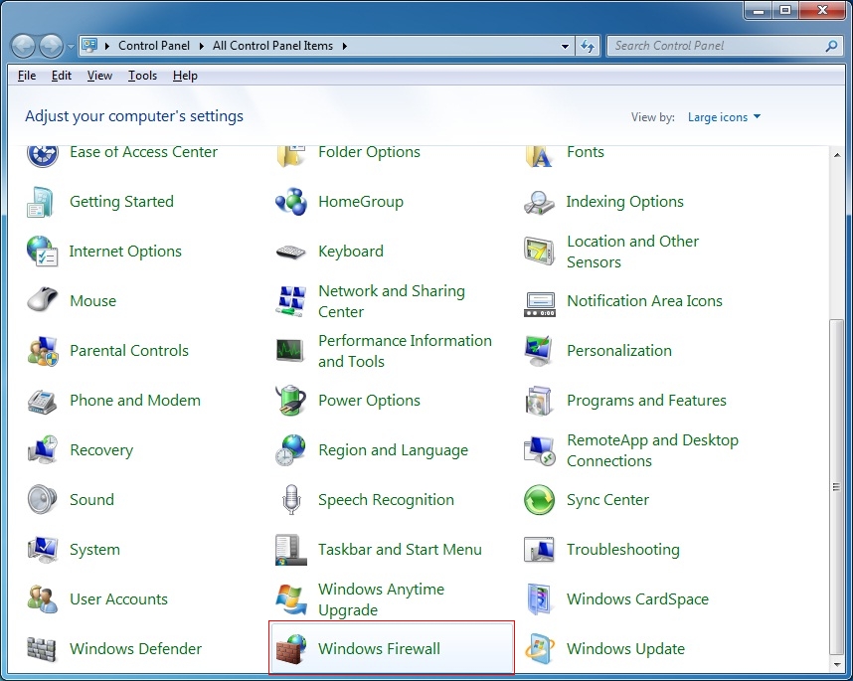Click the Windows Defender wall icon

click(42, 649)
